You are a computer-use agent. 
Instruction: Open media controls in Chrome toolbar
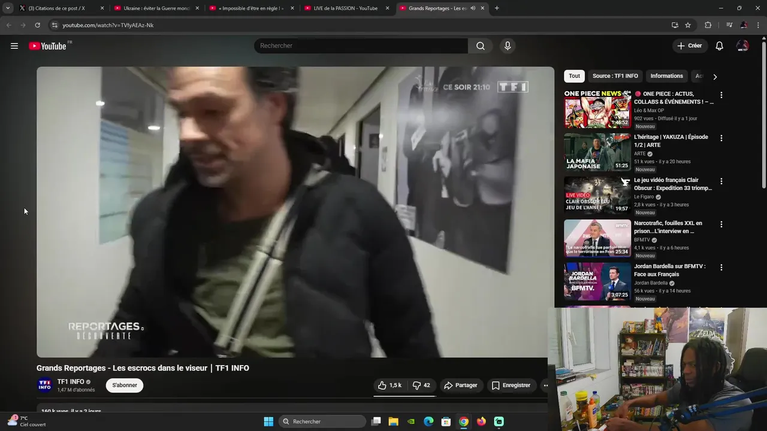[x=729, y=25]
